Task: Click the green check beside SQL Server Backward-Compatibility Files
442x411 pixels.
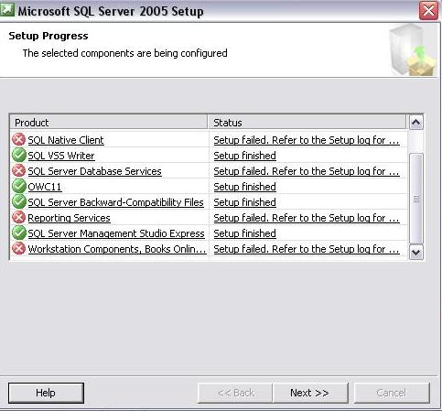Action: click(18, 201)
